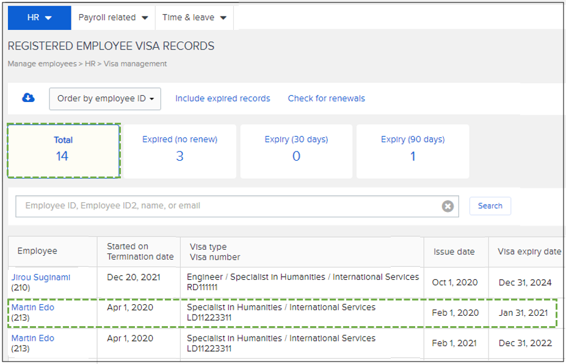
Task: Click Check for renewals link
Action: pyautogui.click(x=326, y=98)
